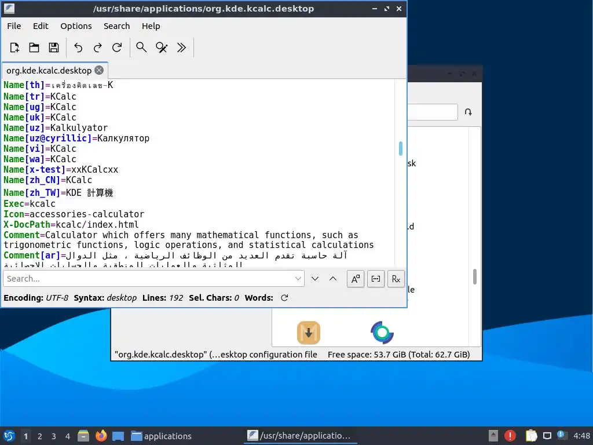
Task: Click the 4:48 taskbar clock
Action: (581, 436)
